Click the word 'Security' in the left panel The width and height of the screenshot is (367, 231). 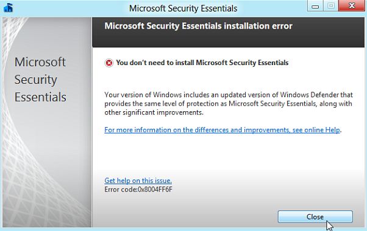(35, 80)
